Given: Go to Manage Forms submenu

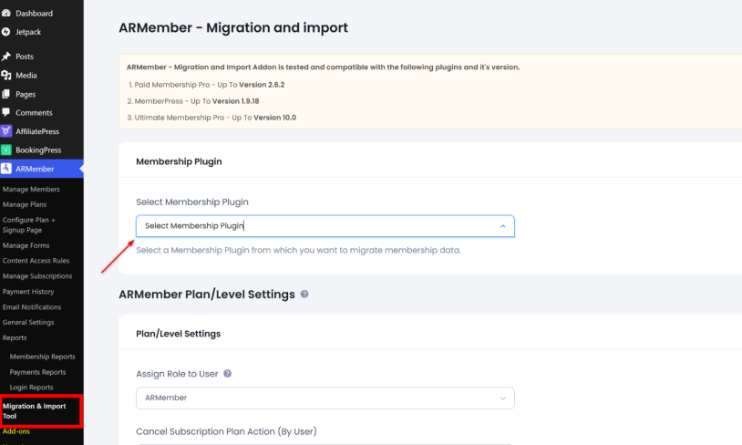Looking at the screenshot, I should tap(26, 245).
